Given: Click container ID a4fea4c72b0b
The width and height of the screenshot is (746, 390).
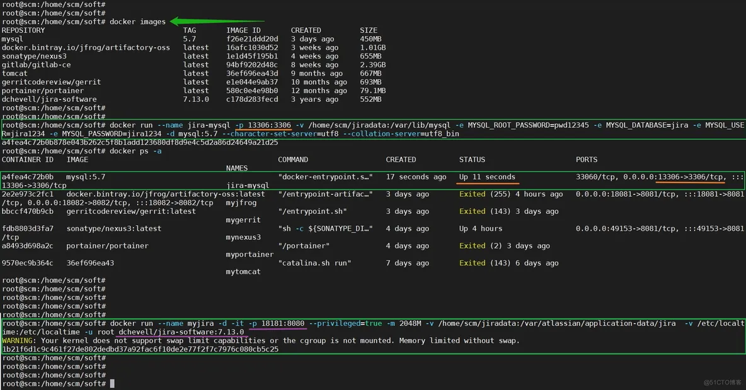Looking at the screenshot, I should (x=28, y=177).
